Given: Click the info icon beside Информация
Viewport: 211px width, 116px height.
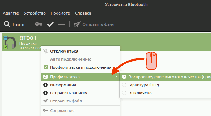Looking at the screenshot, I should click(x=45, y=85).
